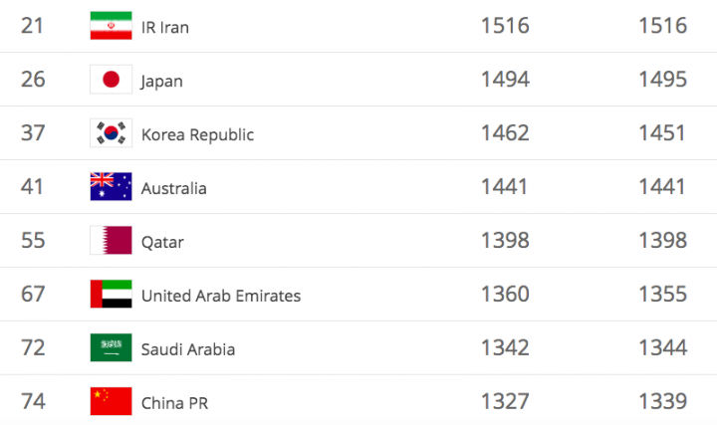717x425 pixels.
Task: Open the IR Iran team link
Action: click(x=165, y=27)
